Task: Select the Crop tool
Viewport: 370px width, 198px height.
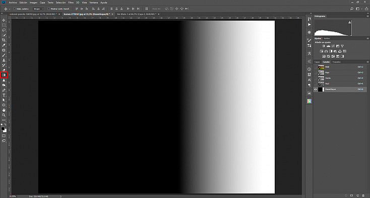Action: 4,40
